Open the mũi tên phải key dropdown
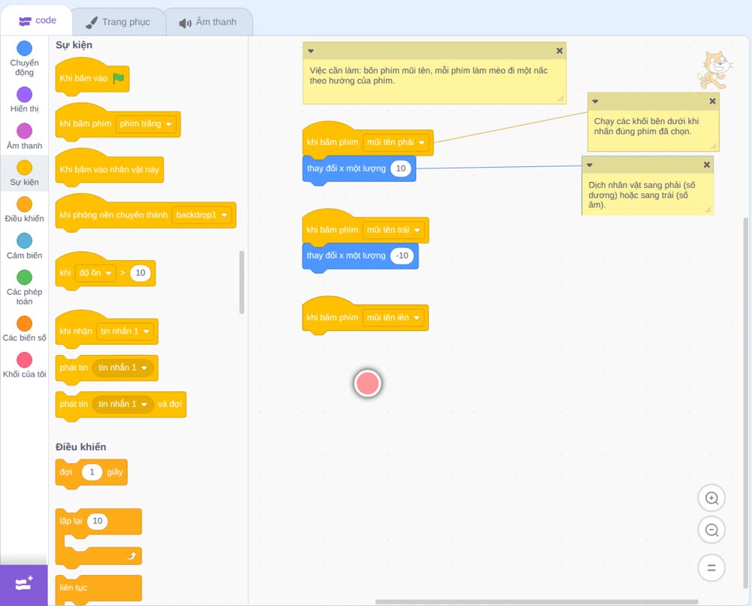Image resolution: width=752 pixels, height=606 pixels. click(x=396, y=142)
